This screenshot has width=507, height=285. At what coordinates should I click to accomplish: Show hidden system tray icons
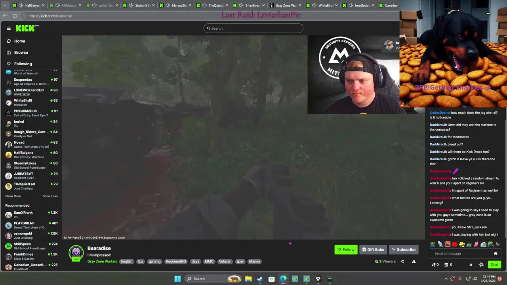click(x=446, y=279)
